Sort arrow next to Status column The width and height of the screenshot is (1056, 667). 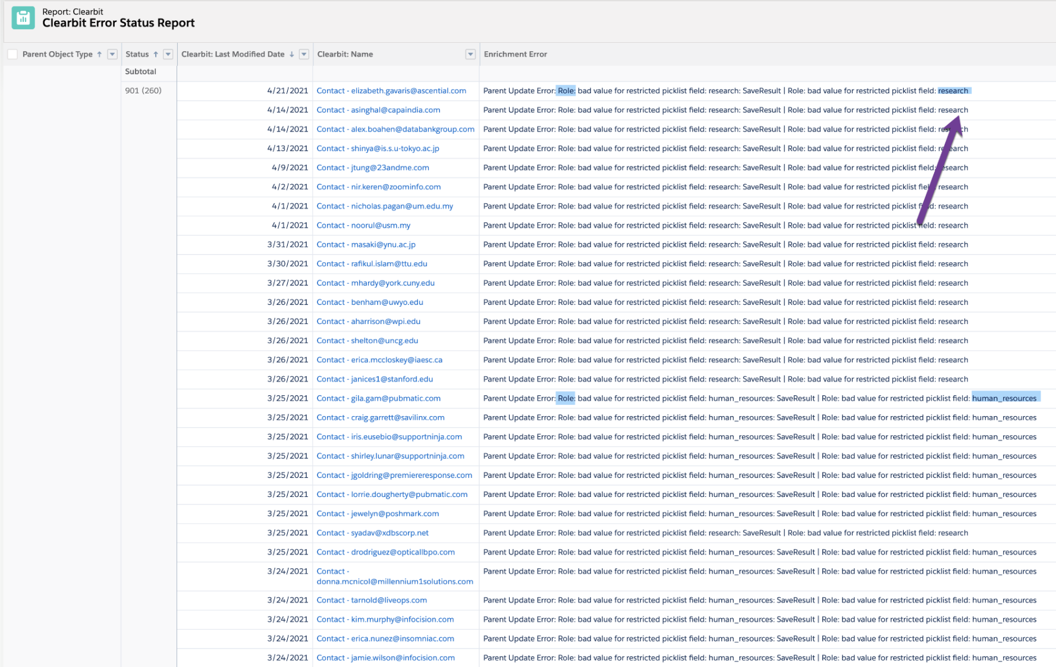tap(156, 54)
